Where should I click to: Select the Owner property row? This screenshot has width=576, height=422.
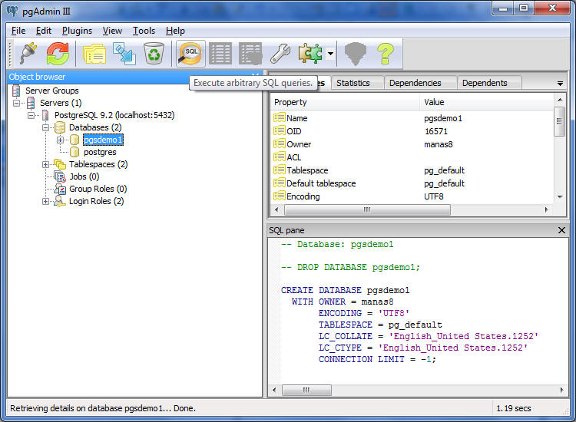pos(412,144)
